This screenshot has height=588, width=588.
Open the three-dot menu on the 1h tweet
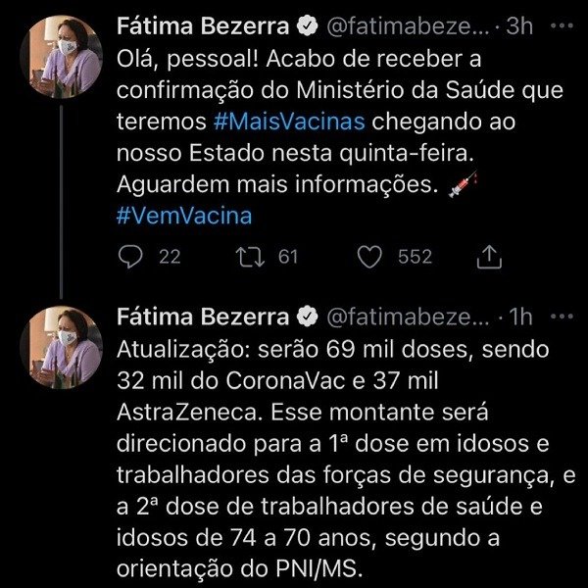click(x=562, y=317)
